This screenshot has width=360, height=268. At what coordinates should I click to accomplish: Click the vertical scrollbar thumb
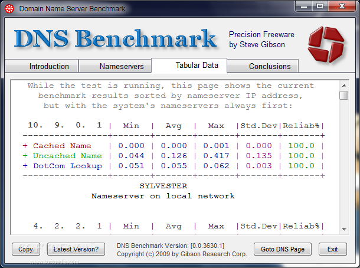[344, 95]
